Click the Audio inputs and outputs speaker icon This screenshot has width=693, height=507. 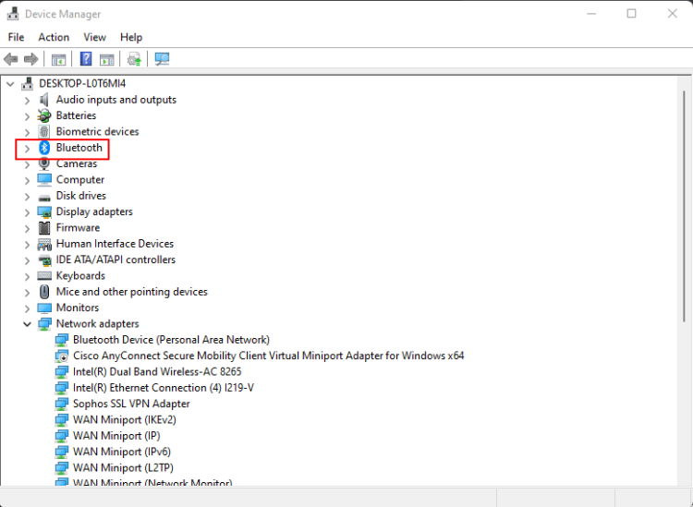coord(43,100)
